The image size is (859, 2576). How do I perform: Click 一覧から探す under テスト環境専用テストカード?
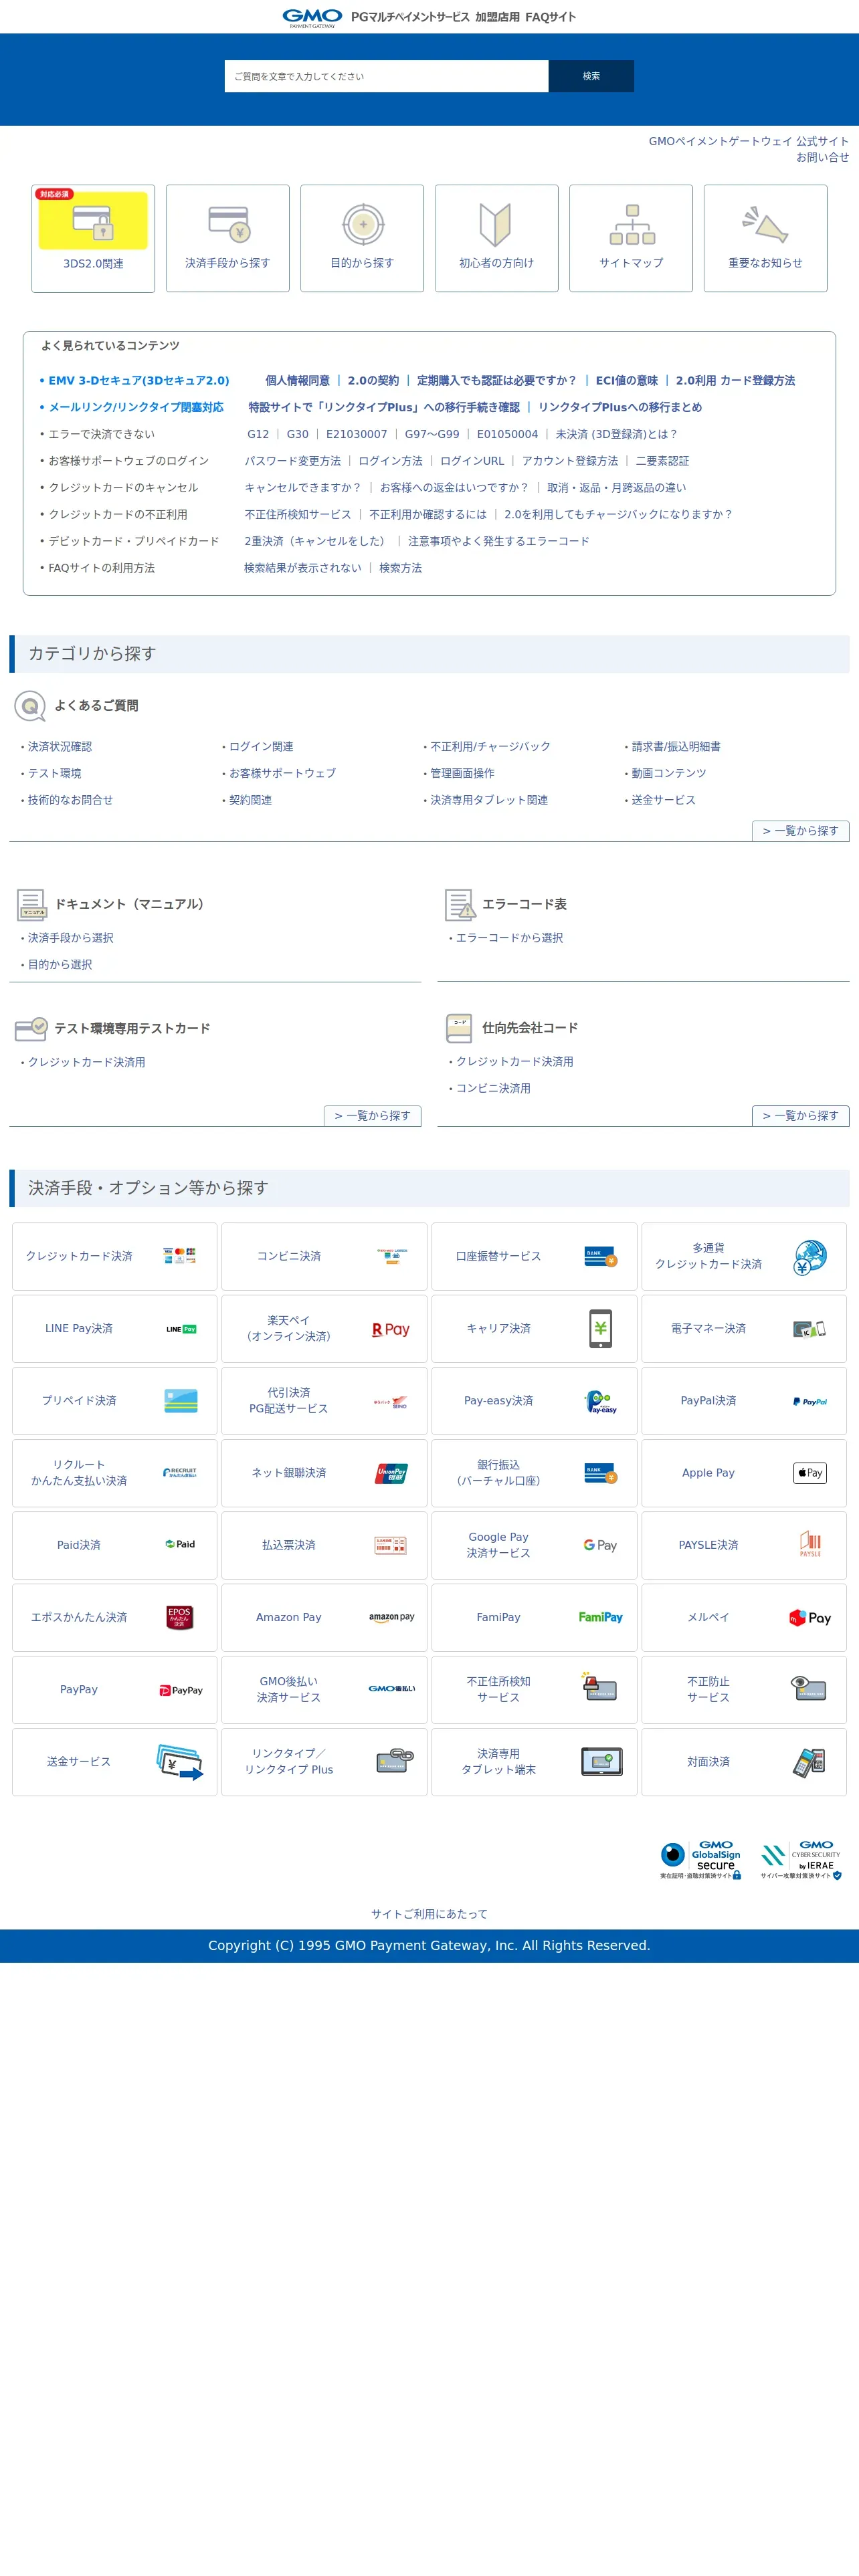(x=372, y=1116)
